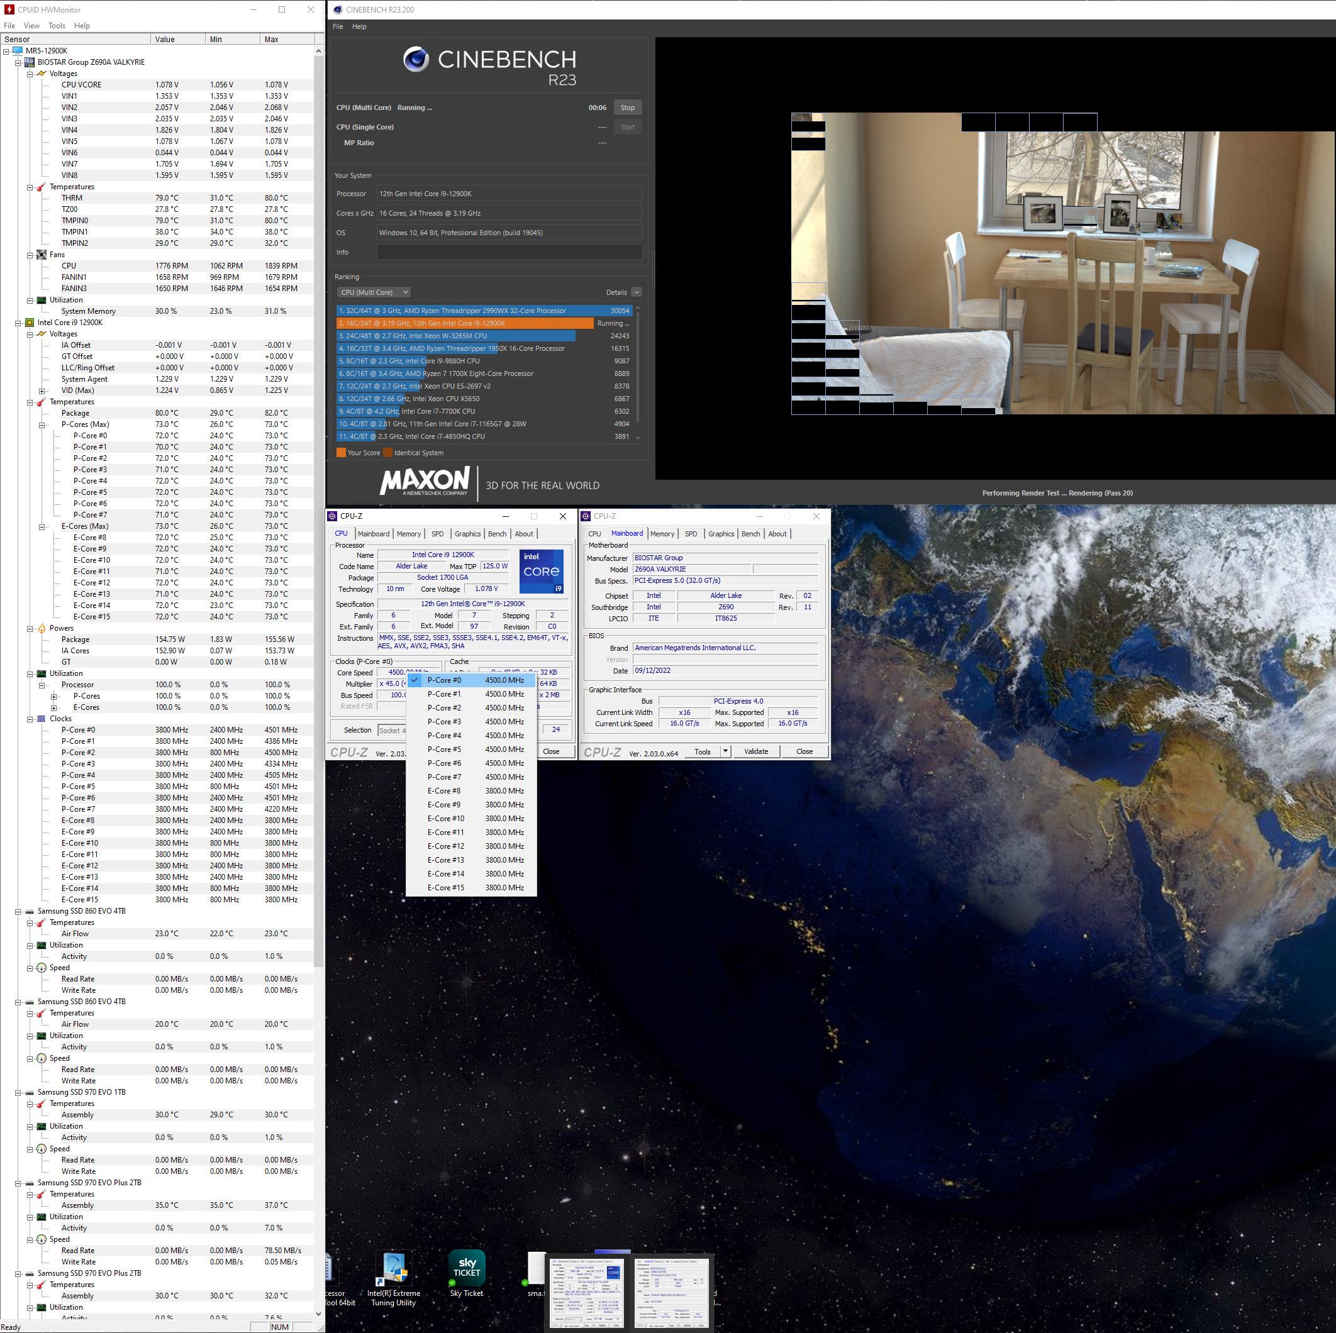The height and width of the screenshot is (1333, 1336).
Task: Choose E-Core #8 in CPU-Z clocks popup
Action: coord(471,791)
